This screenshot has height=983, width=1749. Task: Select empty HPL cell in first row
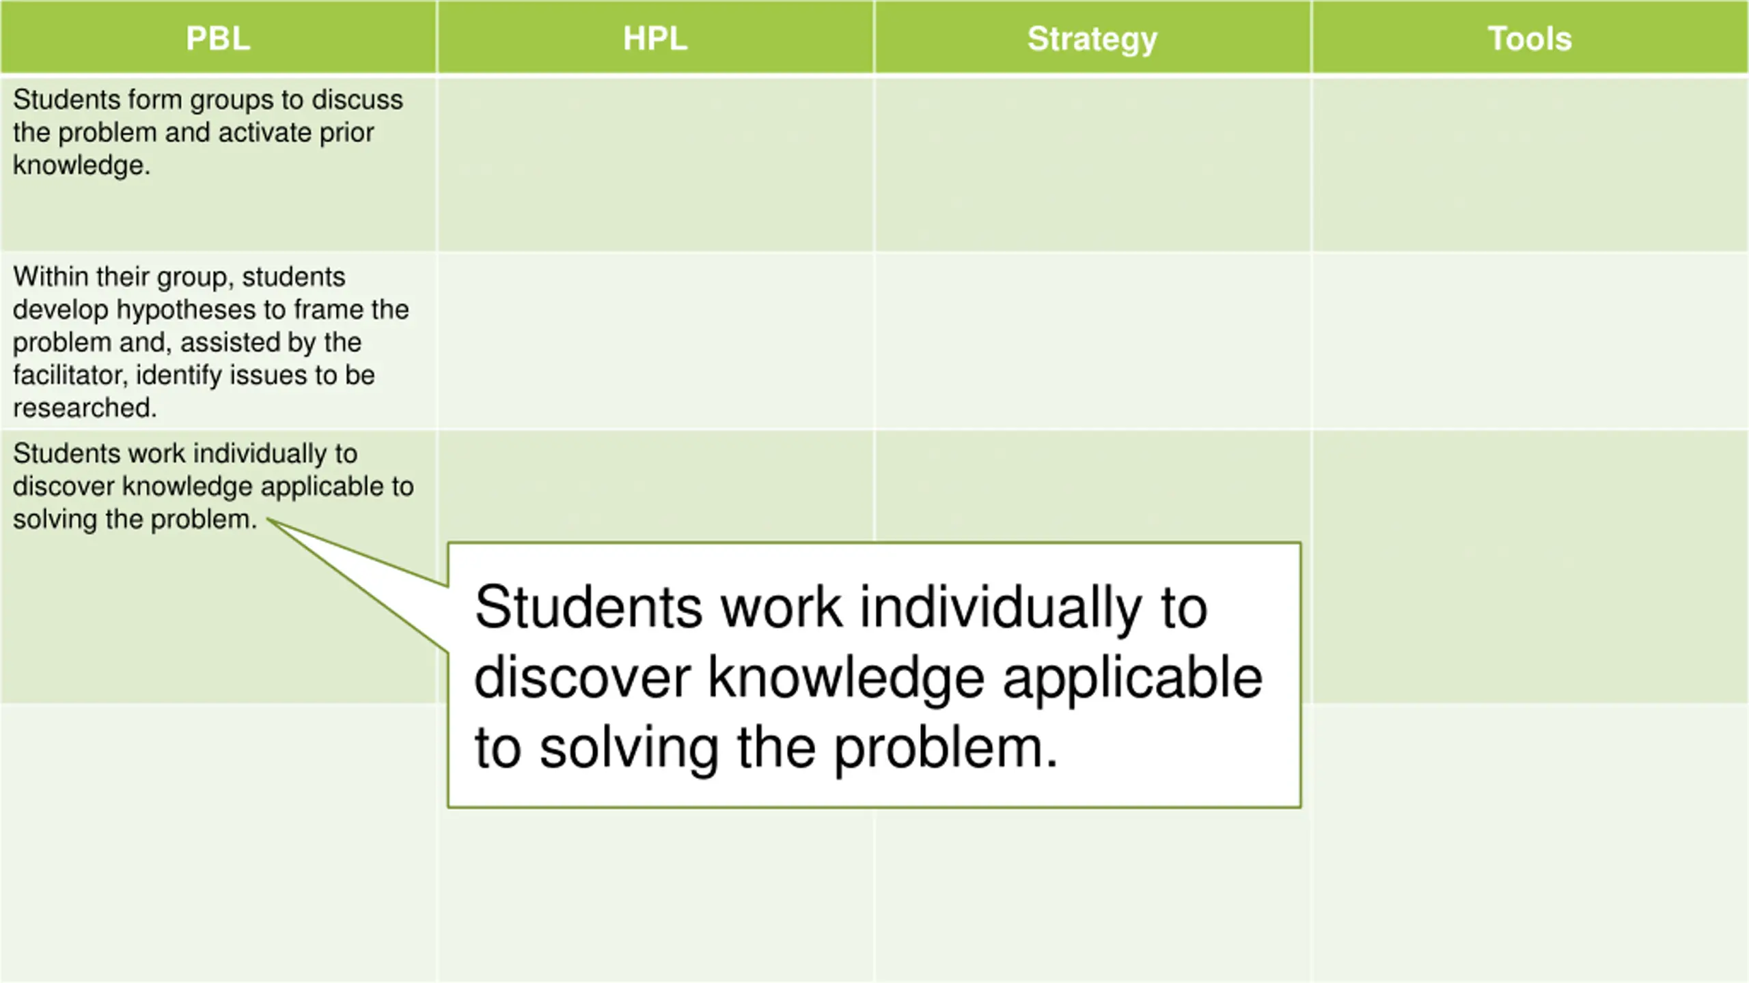tap(655, 164)
